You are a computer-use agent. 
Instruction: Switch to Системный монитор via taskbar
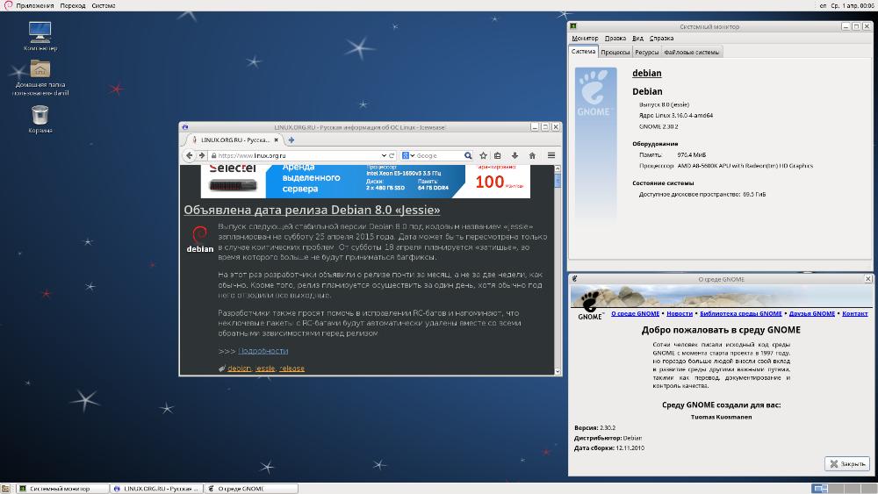(x=62, y=489)
